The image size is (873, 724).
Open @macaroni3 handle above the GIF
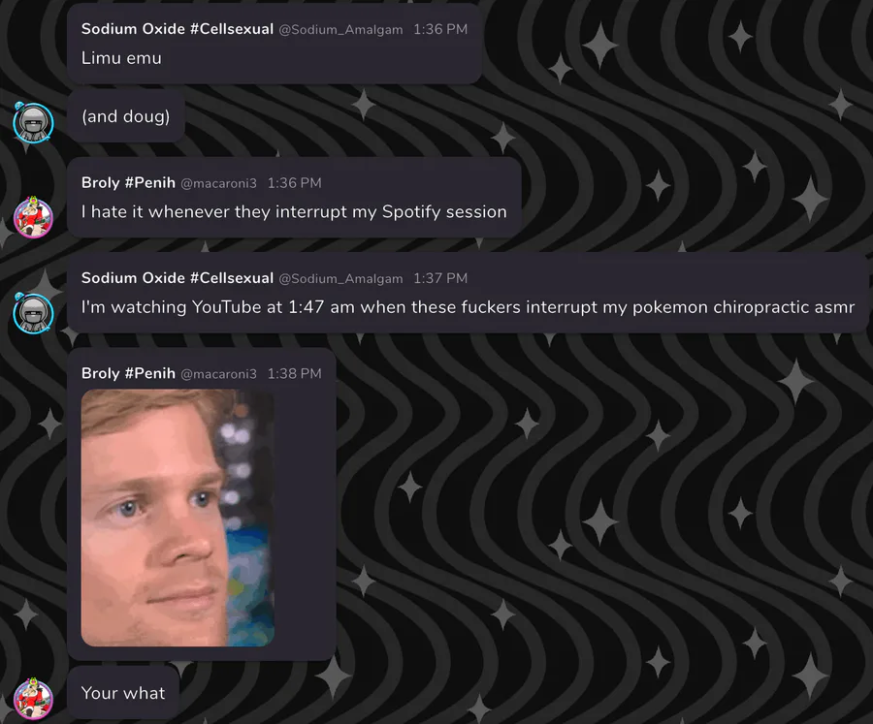[219, 373]
